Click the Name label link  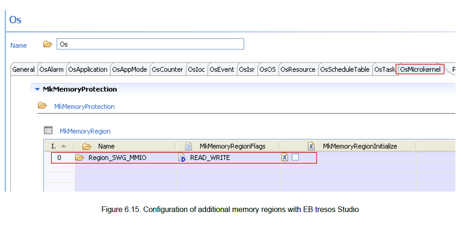[x=19, y=46]
